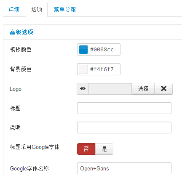This screenshot has width=182, height=178.
Task: Click the 说明 label
Action: (x=15, y=128)
